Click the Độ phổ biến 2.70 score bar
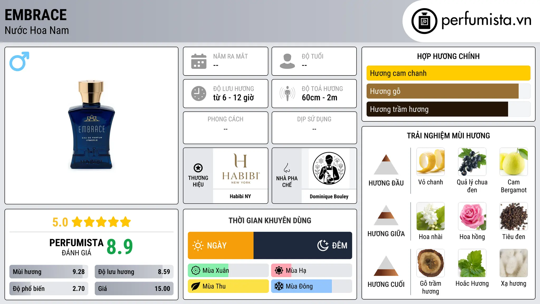This screenshot has height=304, width=540. pyautogui.click(x=49, y=288)
